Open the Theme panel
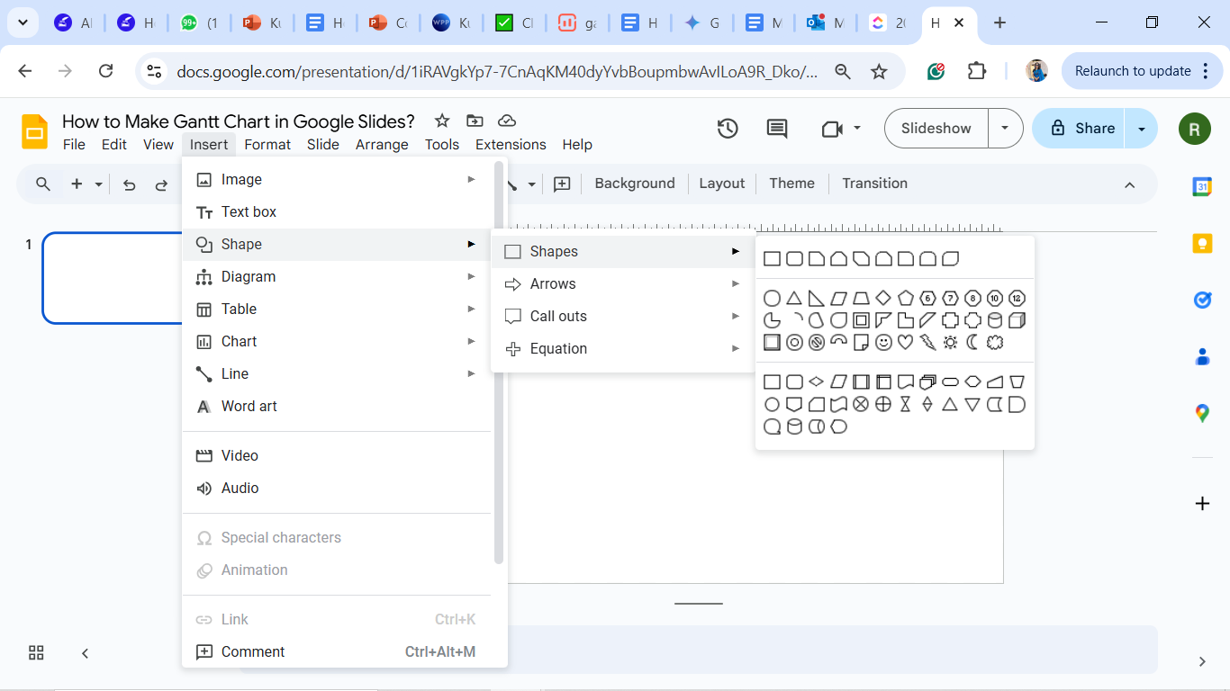1230x691 pixels. pyautogui.click(x=791, y=184)
